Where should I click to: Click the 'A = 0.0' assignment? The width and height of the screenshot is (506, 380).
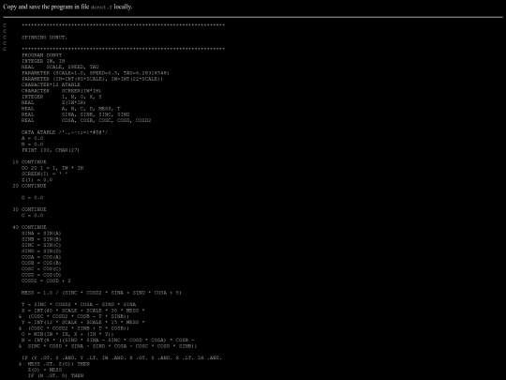coord(32,138)
